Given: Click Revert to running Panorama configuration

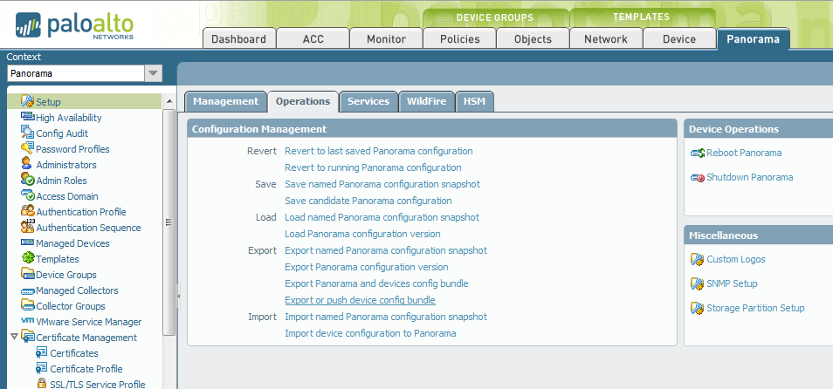Looking at the screenshot, I should click(373, 167).
